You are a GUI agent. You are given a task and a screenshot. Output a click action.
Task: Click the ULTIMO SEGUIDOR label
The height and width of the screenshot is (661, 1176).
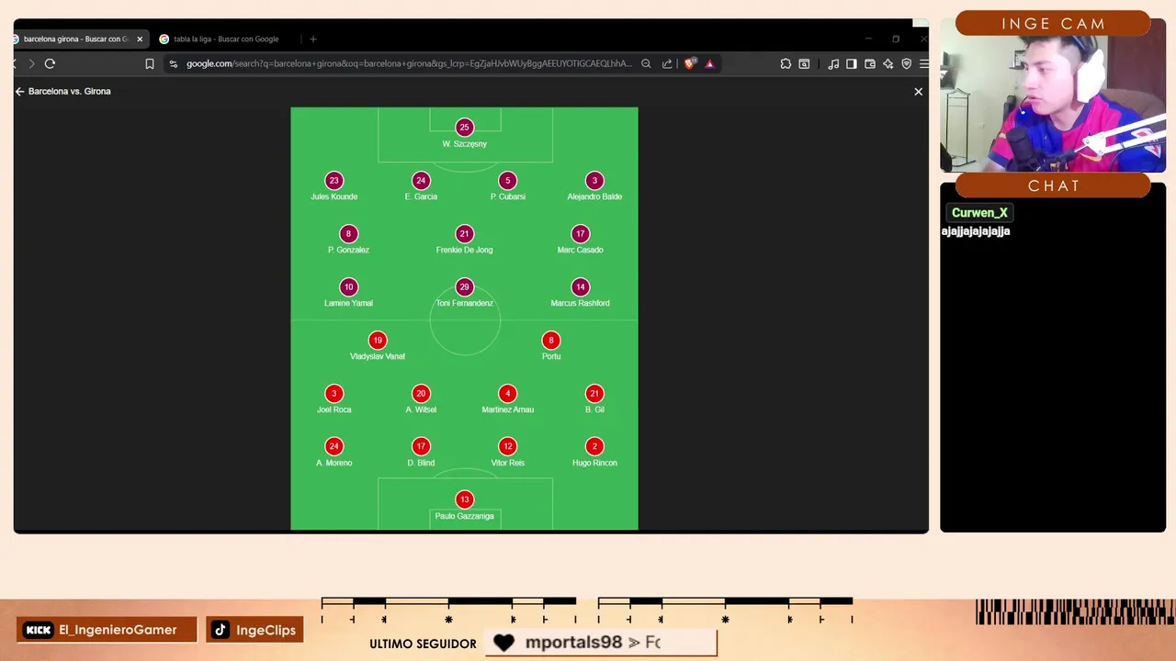click(x=423, y=644)
